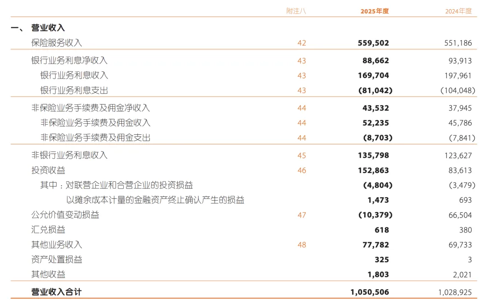Click the value 559,502

tap(373, 43)
